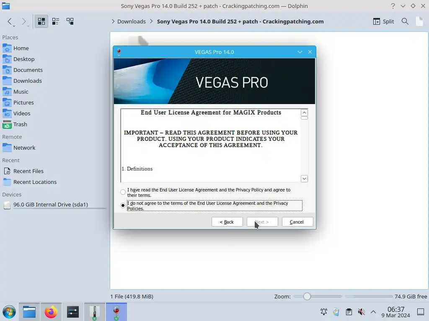Screen dimensions: 429x321
Task: Click the 74.9 GiB free space bar
Action: click(369, 296)
